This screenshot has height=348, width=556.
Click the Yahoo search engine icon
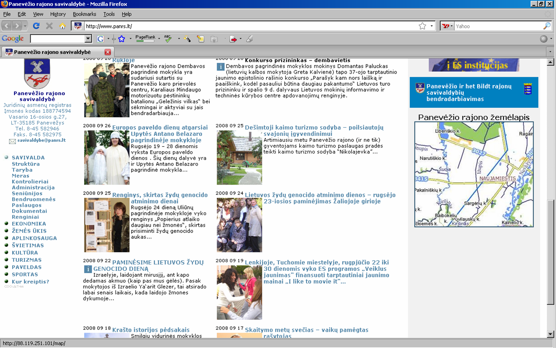click(446, 26)
